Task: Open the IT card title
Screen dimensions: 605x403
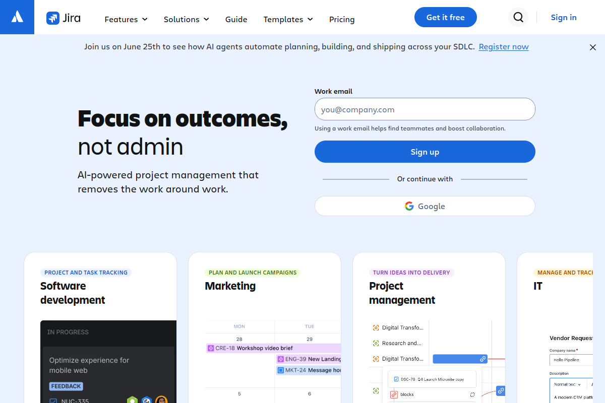Action: (x=538, y=286)
